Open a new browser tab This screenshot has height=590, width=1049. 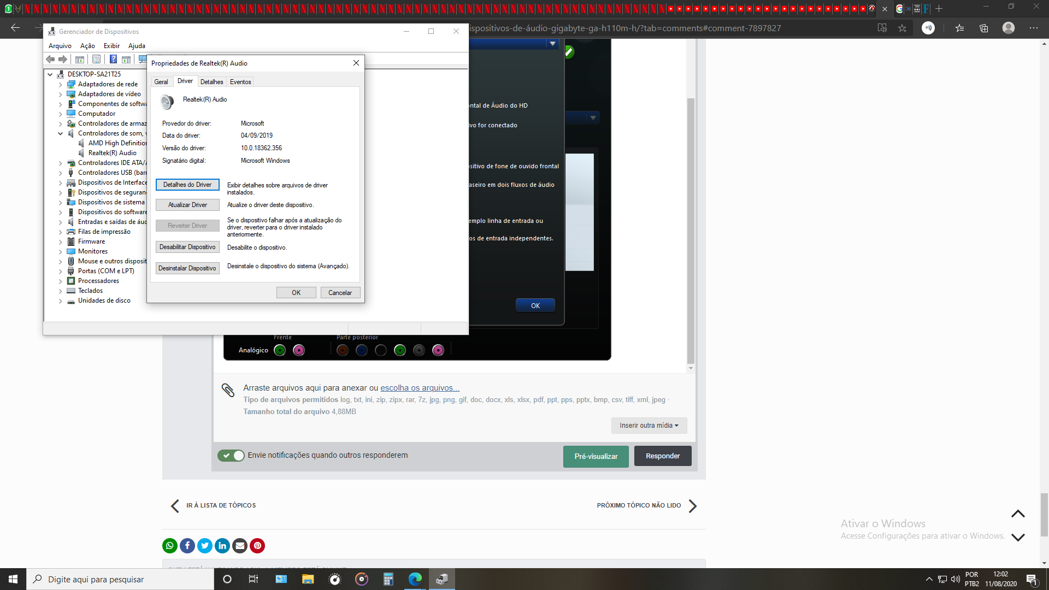click(939, 9)
